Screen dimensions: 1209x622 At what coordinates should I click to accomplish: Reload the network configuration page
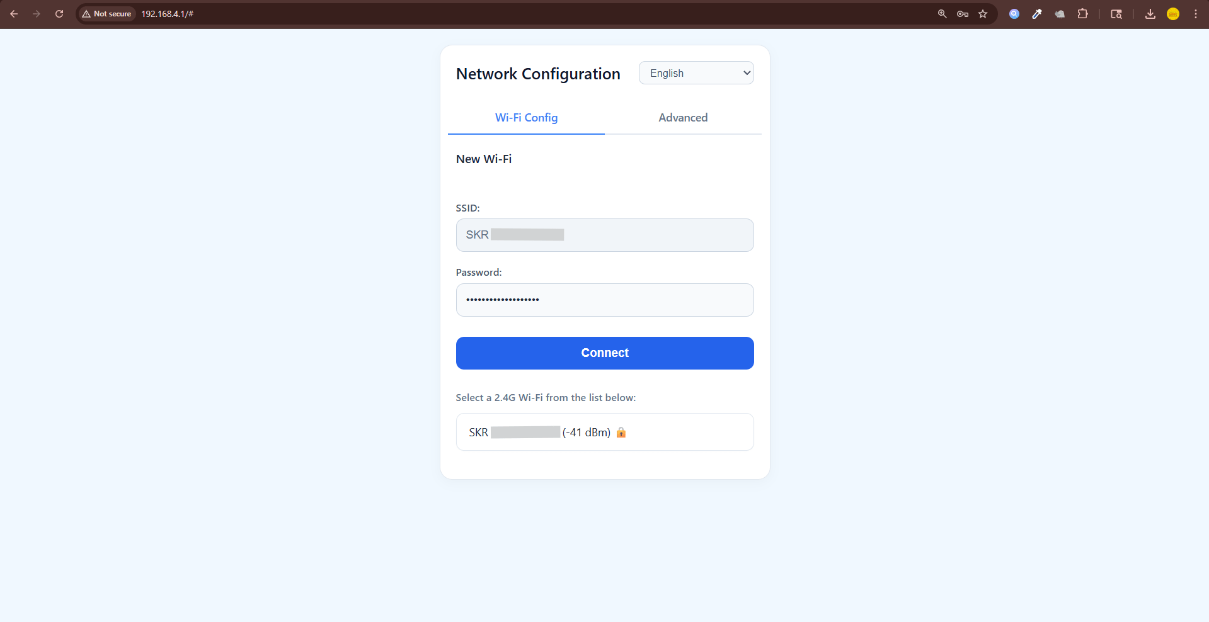click(59, 14)
